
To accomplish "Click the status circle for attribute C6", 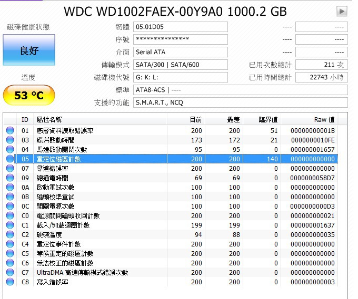I will [x=10, y=263].
